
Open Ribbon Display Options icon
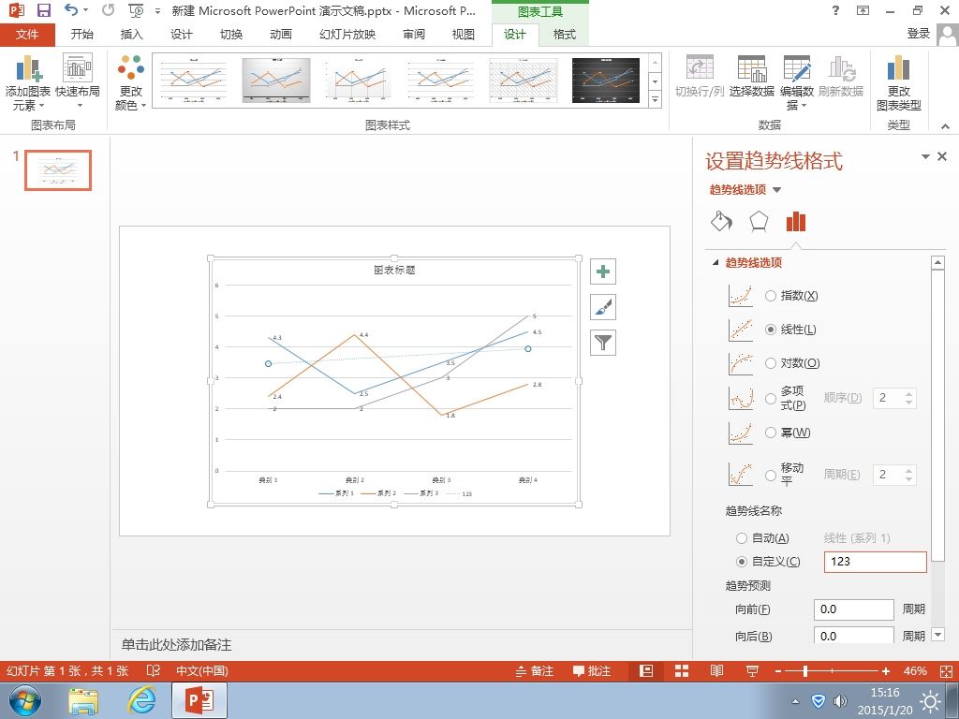(863, 10)
